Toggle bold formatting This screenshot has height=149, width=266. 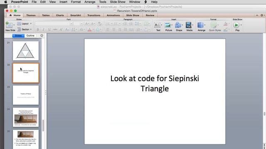click(x=38, y=29)
